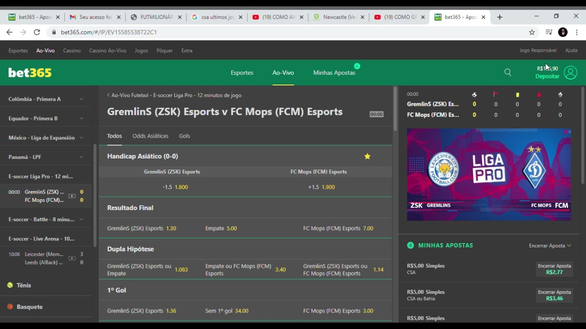
Task: Open Cassino in top bar
Action: pos(72,51)
